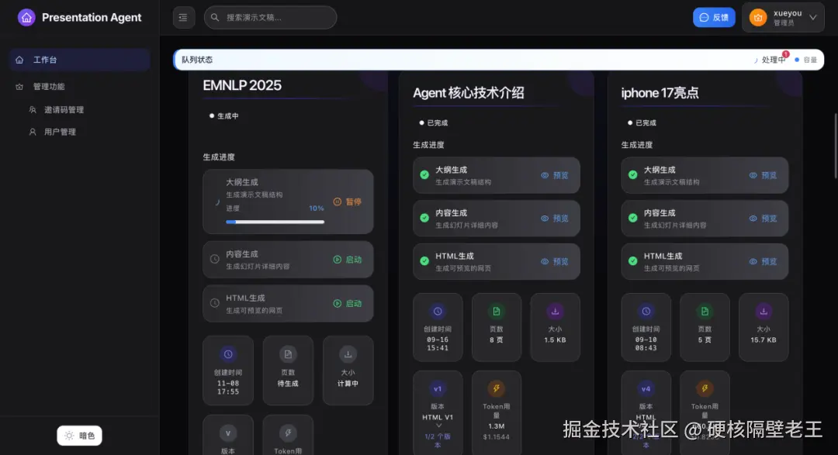Click 1.3M token usage value
838x455 pixels.
click(x=497, y=426)
